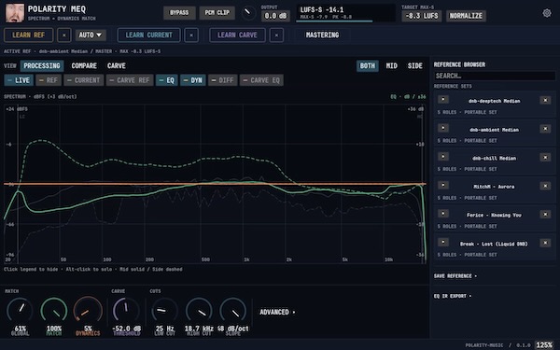Click the High Cut knob at 18.7 kHz
The height and width of the screenshot is (350, 560).
(x=199, y=311)
